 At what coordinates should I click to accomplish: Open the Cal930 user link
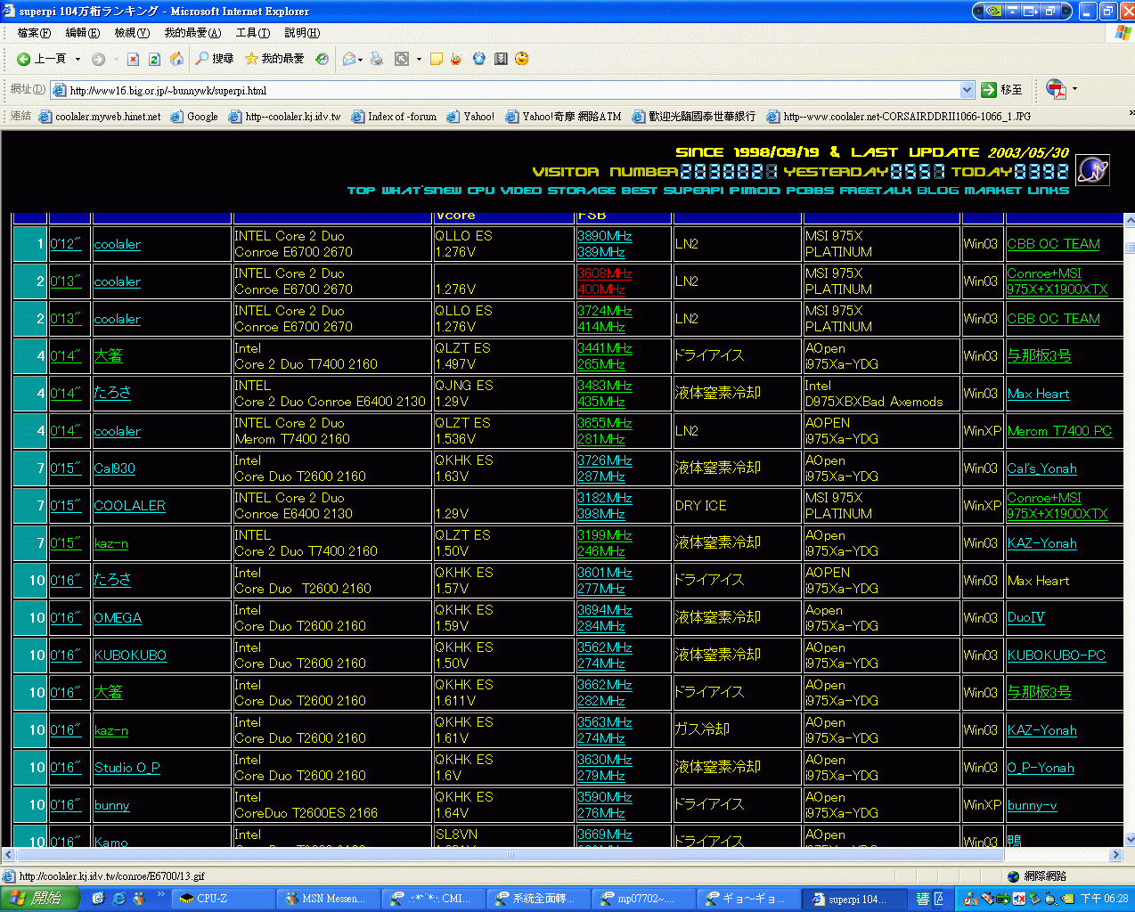[115, 468]
